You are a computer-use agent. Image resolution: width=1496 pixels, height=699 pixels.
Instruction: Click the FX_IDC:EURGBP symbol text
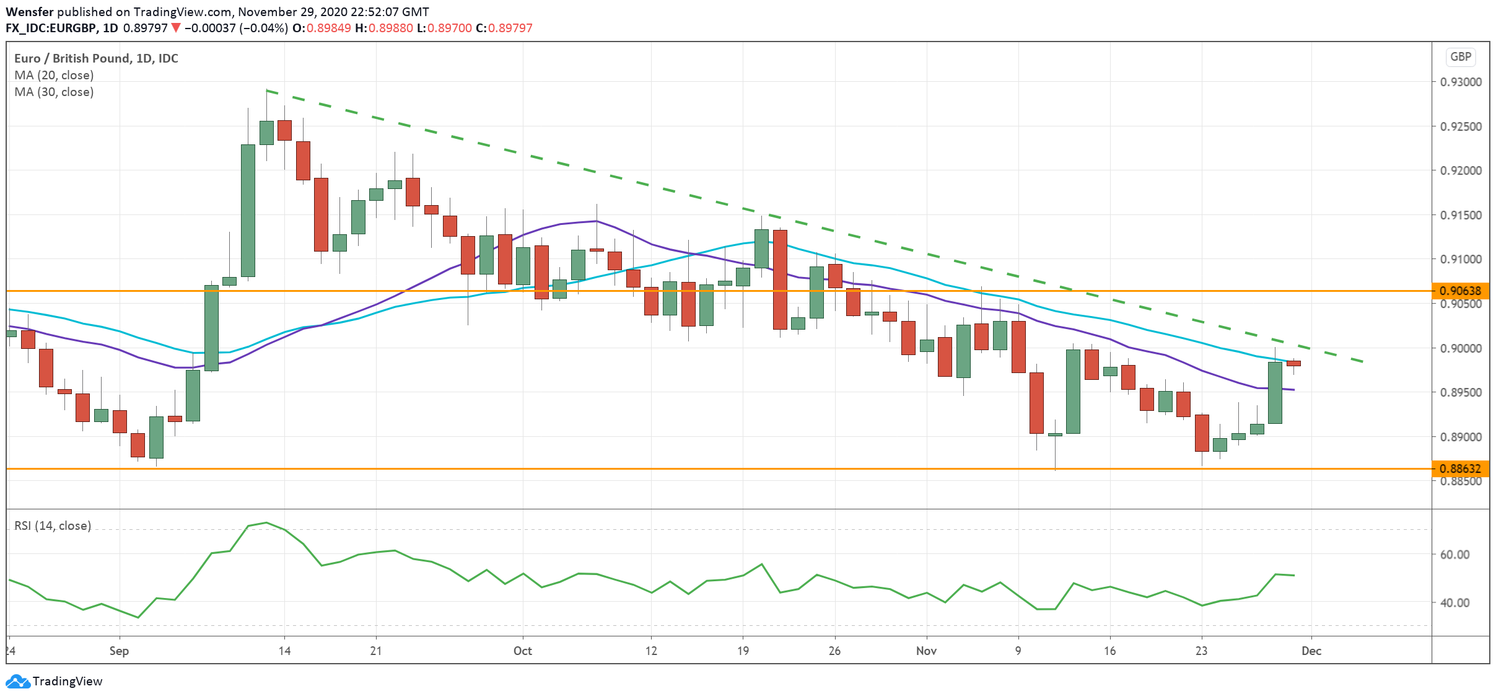pyautogui.click(x=51, y=28)
